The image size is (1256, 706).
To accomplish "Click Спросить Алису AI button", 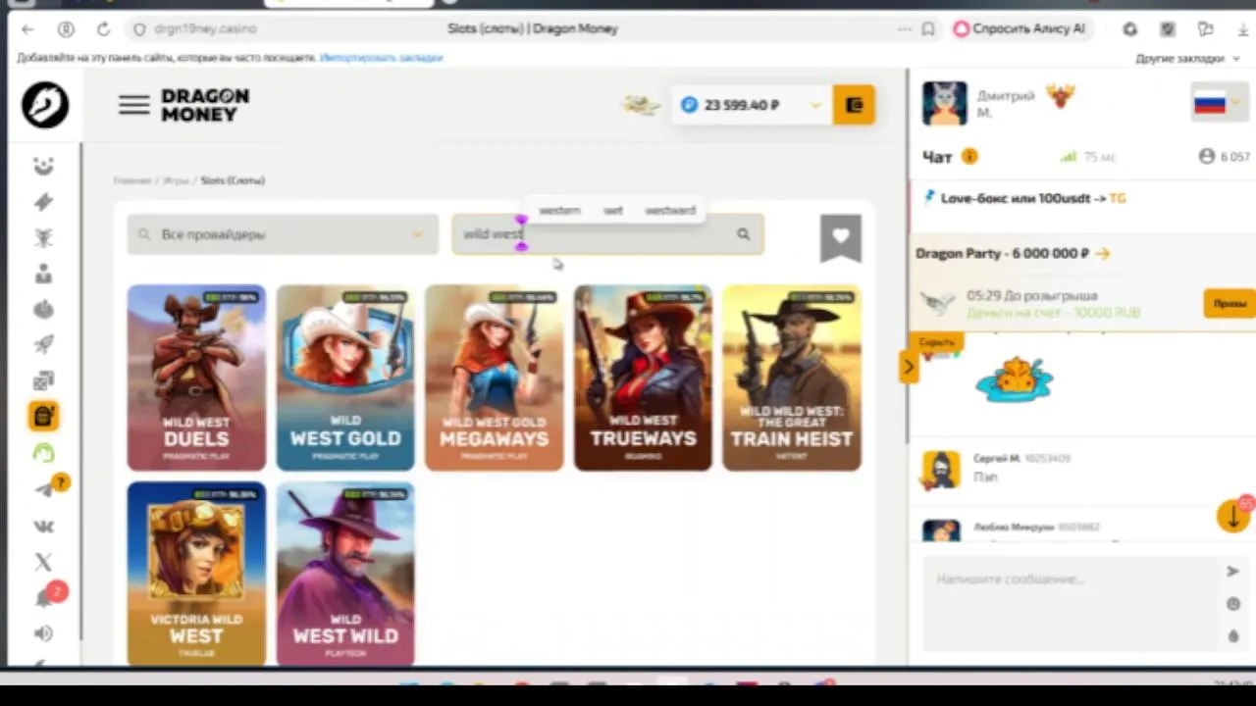I will pyautogui.click(x=1020, y=29).
